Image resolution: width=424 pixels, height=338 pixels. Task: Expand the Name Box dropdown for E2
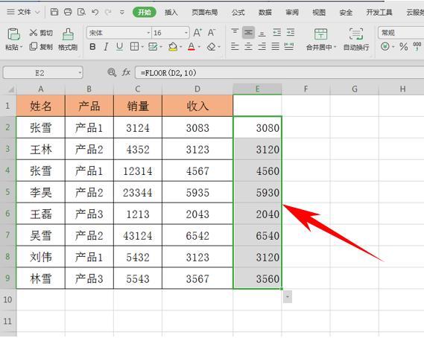coord(80,73)
